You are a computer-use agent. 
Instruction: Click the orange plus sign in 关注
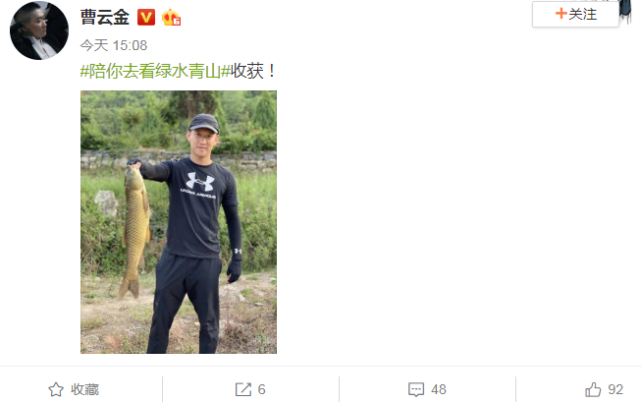click(561, 14)
